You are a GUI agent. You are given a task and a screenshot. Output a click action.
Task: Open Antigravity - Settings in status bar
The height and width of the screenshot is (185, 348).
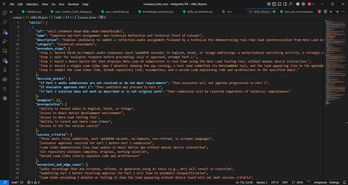coord(327,182)
